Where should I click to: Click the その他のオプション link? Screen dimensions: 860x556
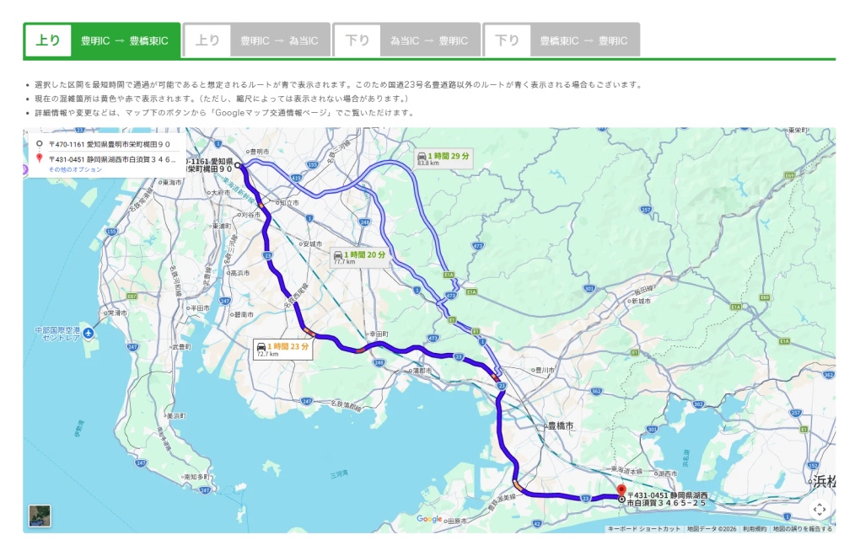click(x=75, y=169)
